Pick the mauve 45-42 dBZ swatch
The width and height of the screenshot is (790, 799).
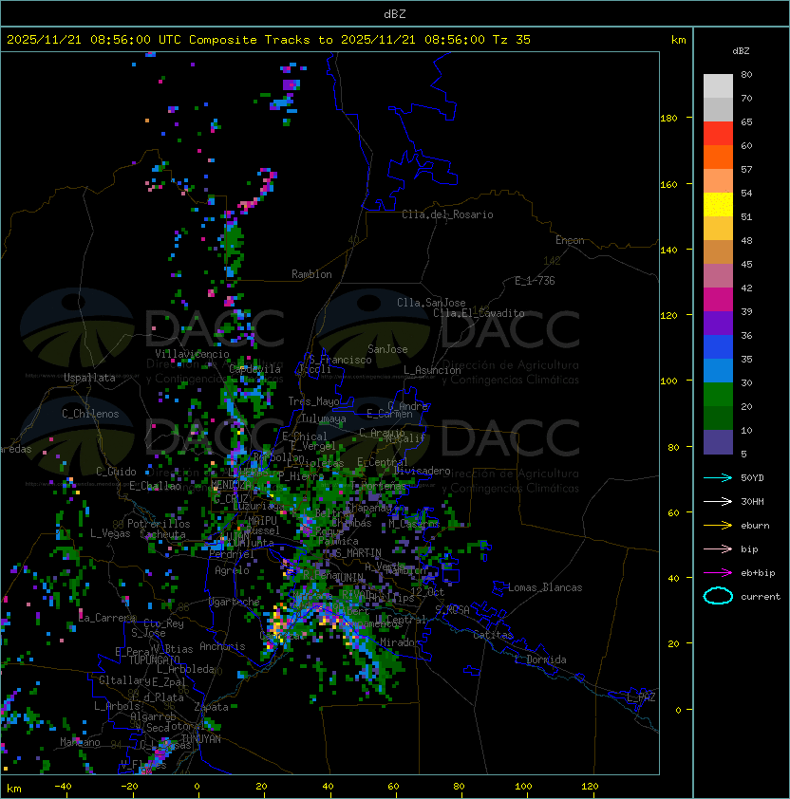718,276
